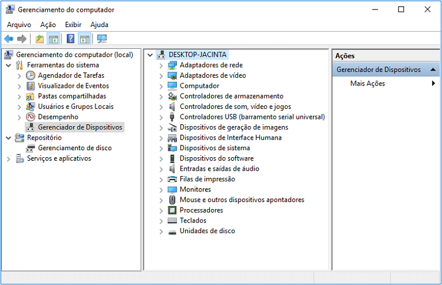Collapse the DESKTOP-JACINTA device tree

(x=150, y=55)
